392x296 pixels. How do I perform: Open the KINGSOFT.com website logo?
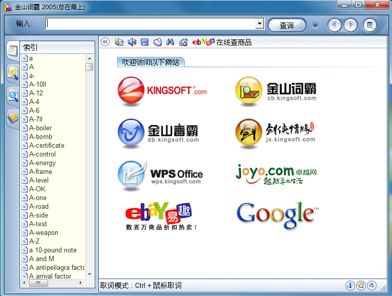163,90
